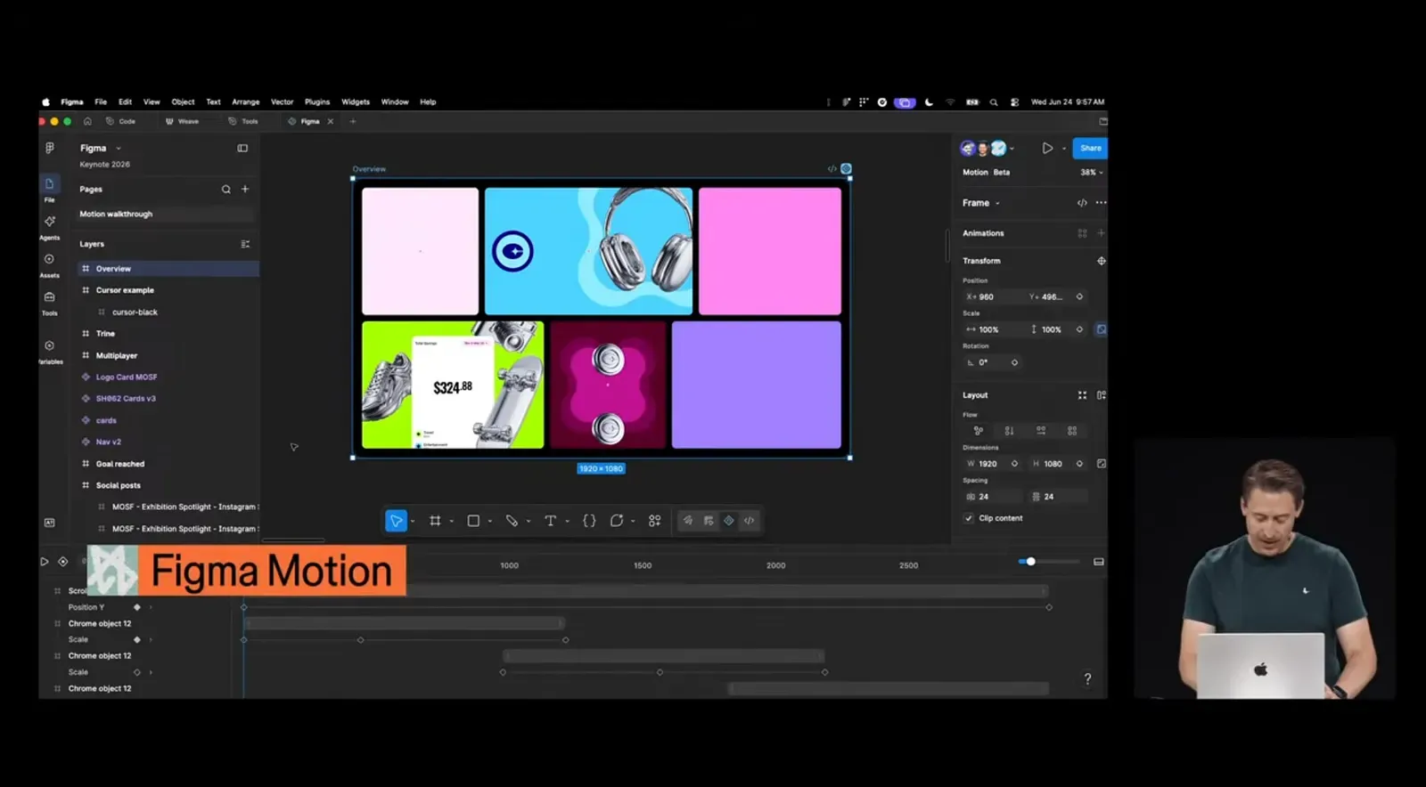Open macOS Spotlight search in menu bar
The width and height of the screenshot is (1426, 787).
(994, 102)
